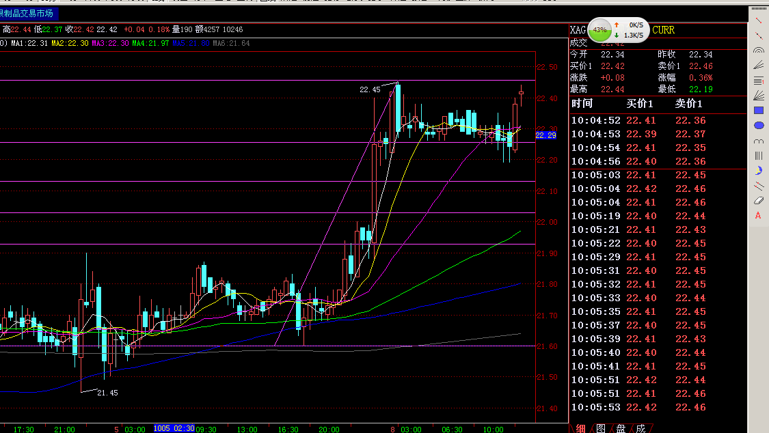Select the 10:05:33 tick row
The height and width of the screenshot is (433, 769).
pos(658,298)
